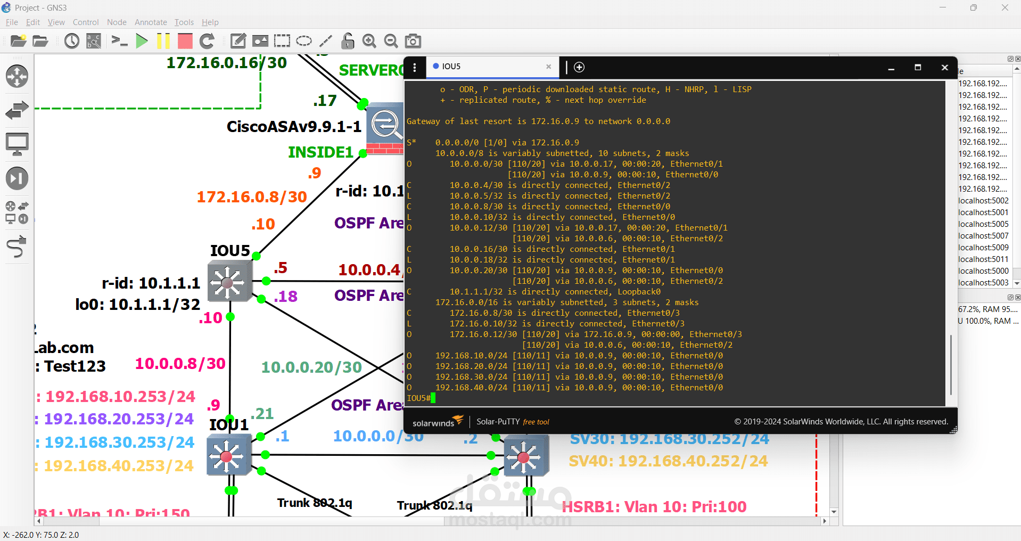Open the Tools menu

click(x=184, y=22)
